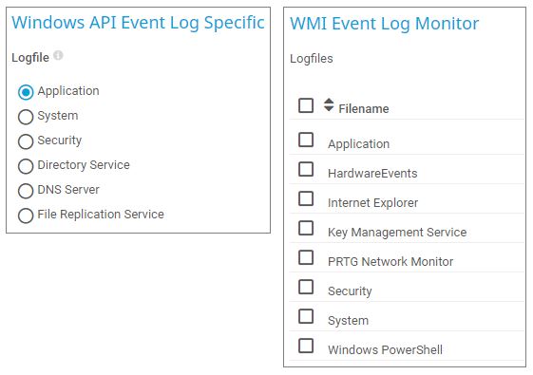The width and height of the screenshot is (533, 375).
Task: Check the Application logfile checkbox
Action: [x=306, y=140]
